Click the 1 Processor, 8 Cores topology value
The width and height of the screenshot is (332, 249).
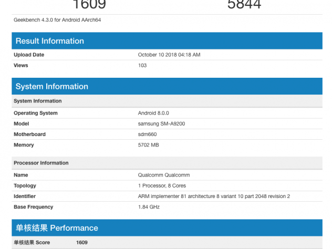point(162,185)
